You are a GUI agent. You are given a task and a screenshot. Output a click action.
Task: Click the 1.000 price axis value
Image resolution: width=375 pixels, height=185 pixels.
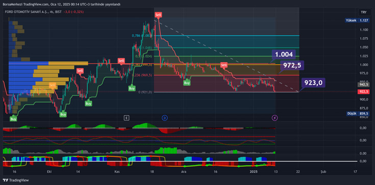(x=363, y=65)
